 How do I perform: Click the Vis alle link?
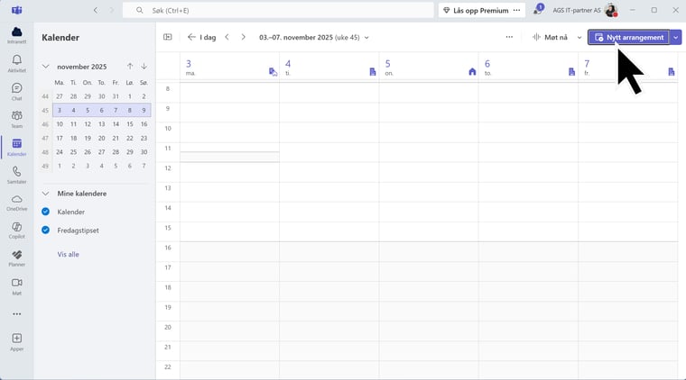68,254
